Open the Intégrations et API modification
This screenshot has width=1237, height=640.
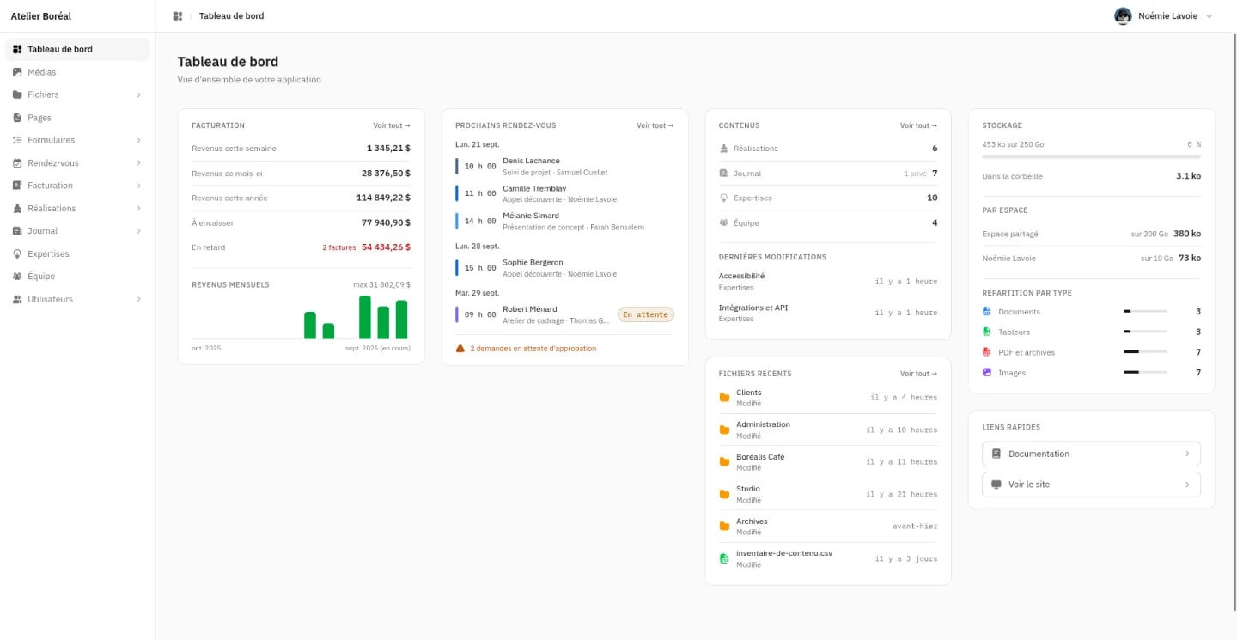(x=828, y=313)
